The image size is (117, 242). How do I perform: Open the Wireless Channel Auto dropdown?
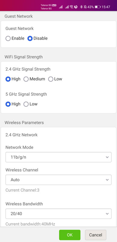[x=58, y=180]
